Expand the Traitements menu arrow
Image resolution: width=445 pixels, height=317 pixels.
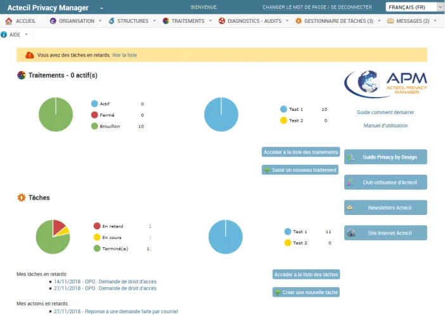(x=210, y=21)
